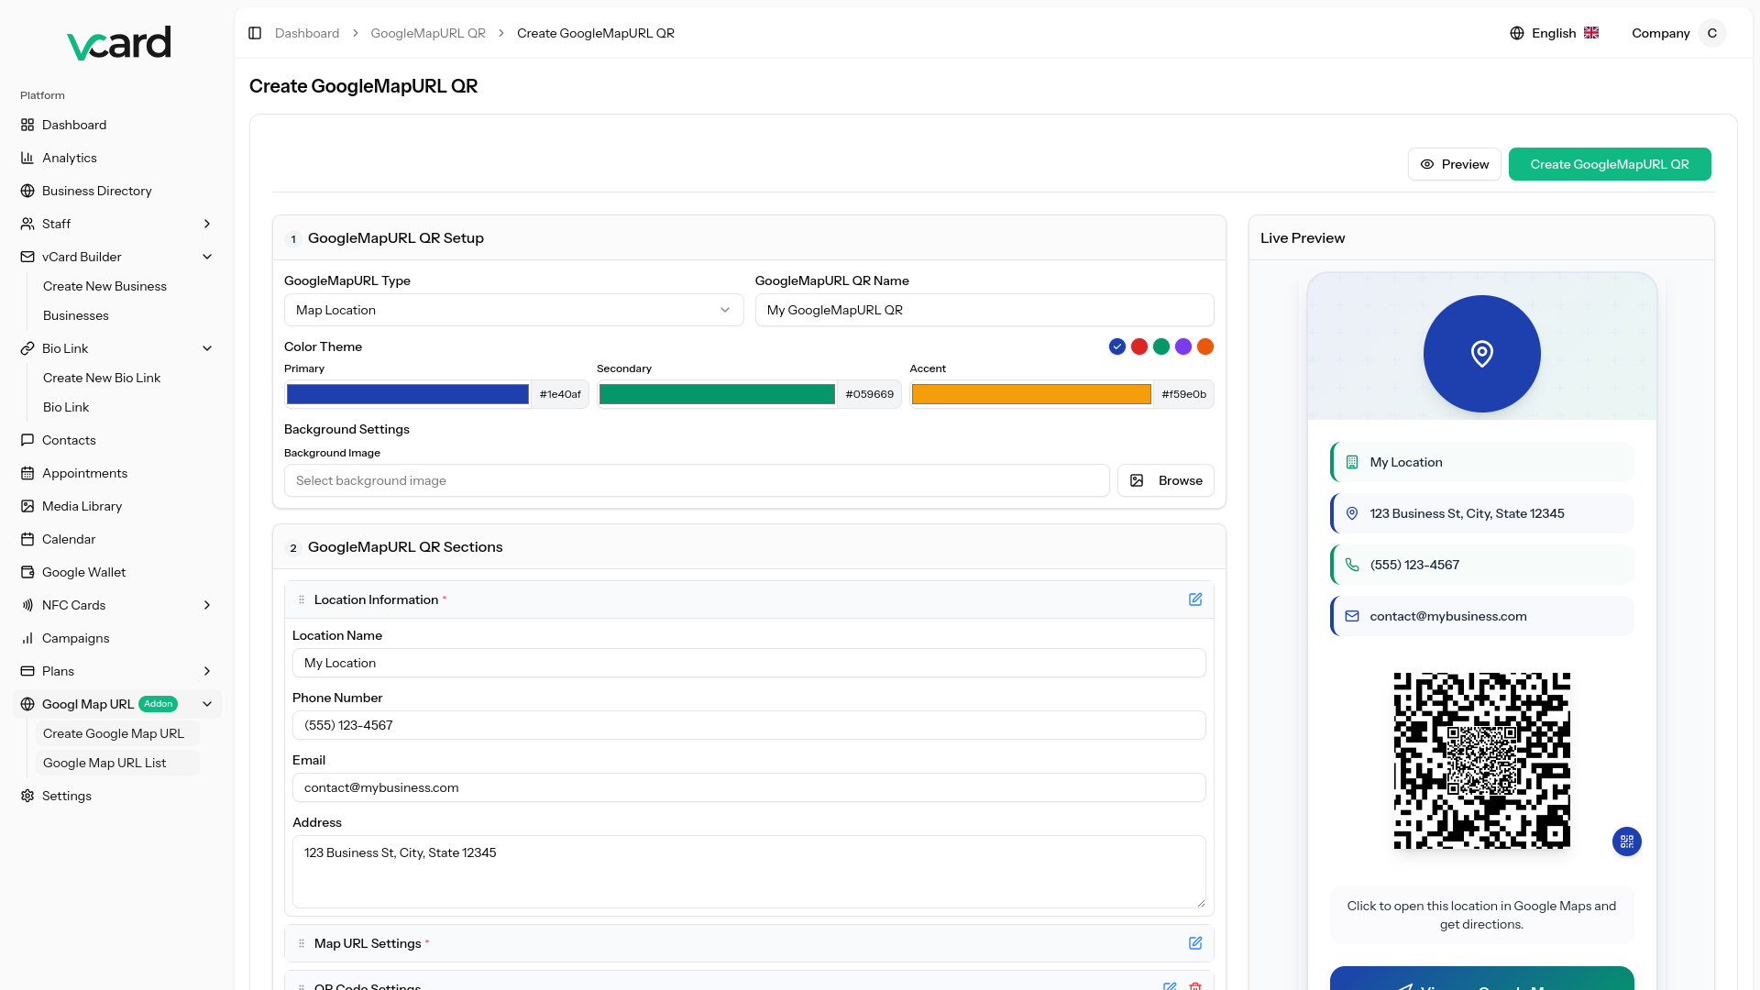
Task: Click the map pin circle in preview
Action: coord(1481,354)
